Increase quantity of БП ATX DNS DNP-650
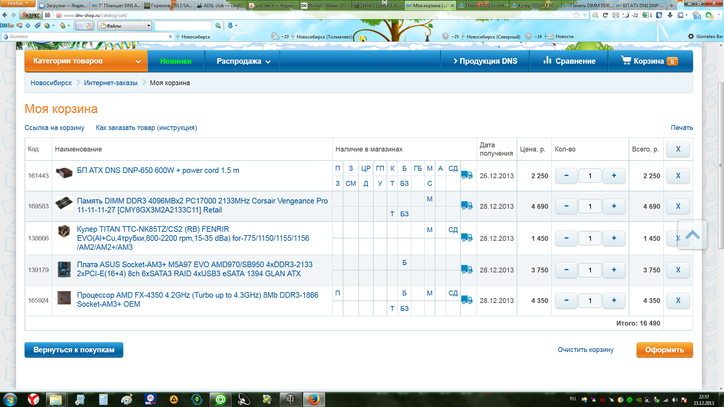The image size is (724, 407). pyautogui.click(x=614, y=176)
